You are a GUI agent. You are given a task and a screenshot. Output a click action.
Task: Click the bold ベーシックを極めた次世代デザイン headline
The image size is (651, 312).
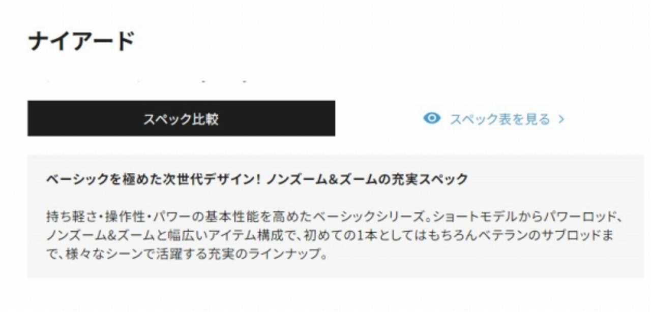(256, 179)
